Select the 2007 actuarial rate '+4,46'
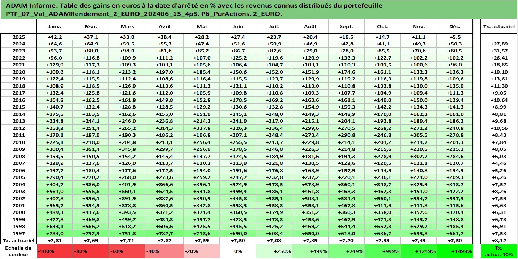 click(x=499, y=163)
